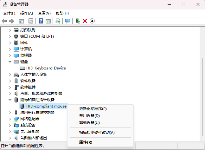This screenshot has width=205, height=150.
Task: Open the 操作(A) menu
Action: [x=27, y=13]
